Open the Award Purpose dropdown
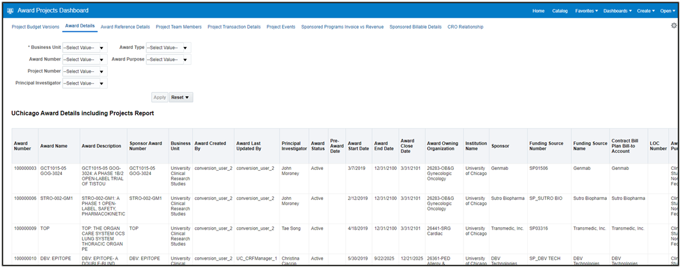This screenshot has height=268, width=681. point(168,59)
